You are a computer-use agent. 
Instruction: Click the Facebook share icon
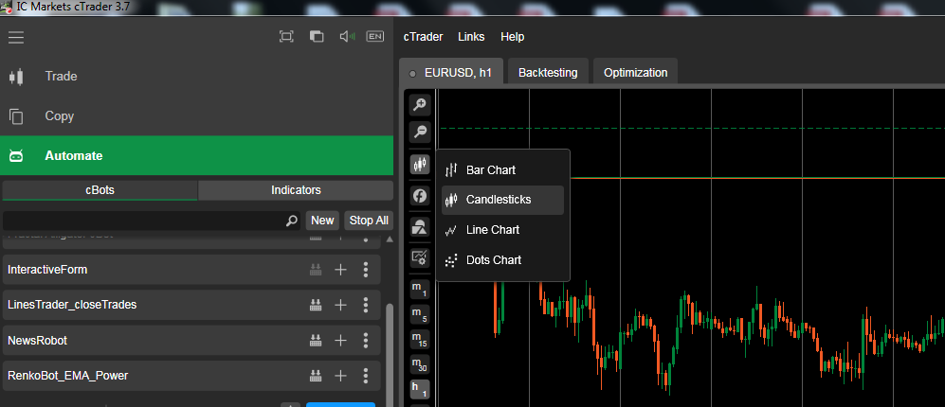click(x=420, y=196)
